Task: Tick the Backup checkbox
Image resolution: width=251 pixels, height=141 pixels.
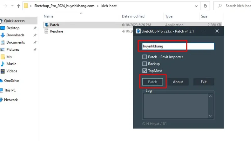Action: [145, 64]
